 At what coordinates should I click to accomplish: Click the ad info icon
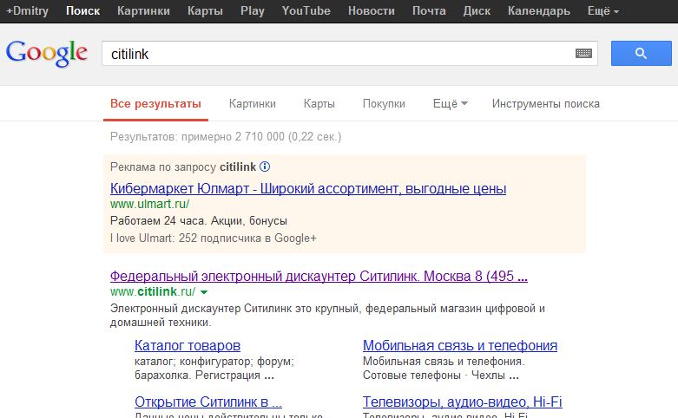266,167
